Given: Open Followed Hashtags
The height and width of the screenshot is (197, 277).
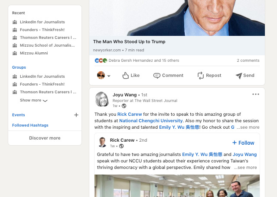Looking at the screenshot, I should [x=30, y=125].
